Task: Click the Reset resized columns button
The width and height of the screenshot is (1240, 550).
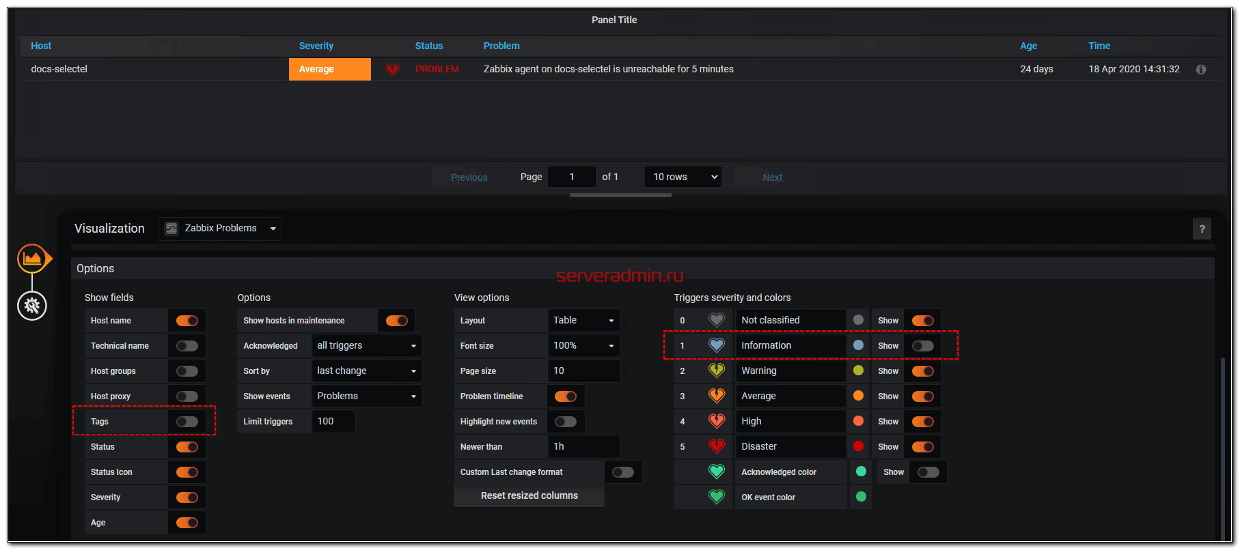Action: click(529, 496)
